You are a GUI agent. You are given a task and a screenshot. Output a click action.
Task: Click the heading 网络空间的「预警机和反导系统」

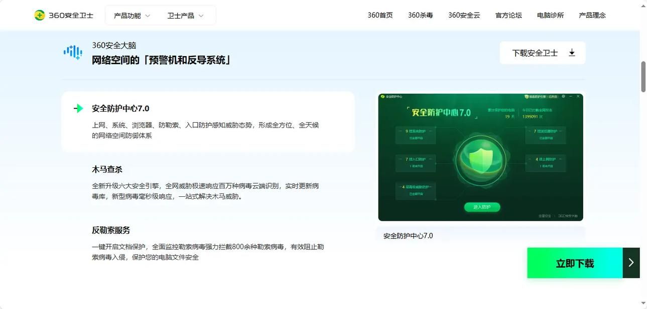tap(162, 60)
